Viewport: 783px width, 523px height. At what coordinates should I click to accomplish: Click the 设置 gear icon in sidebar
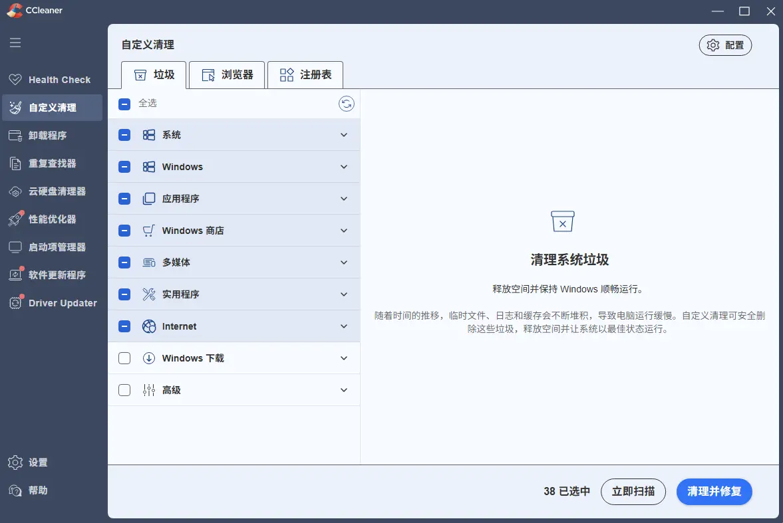pyautogui.click(x=15, y=463)
